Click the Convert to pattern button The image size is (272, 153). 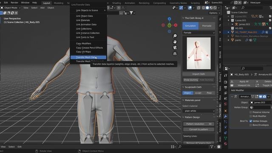point(198,129)
